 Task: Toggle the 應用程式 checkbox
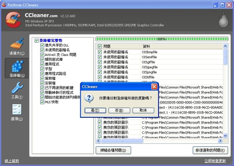pos(42,64)
